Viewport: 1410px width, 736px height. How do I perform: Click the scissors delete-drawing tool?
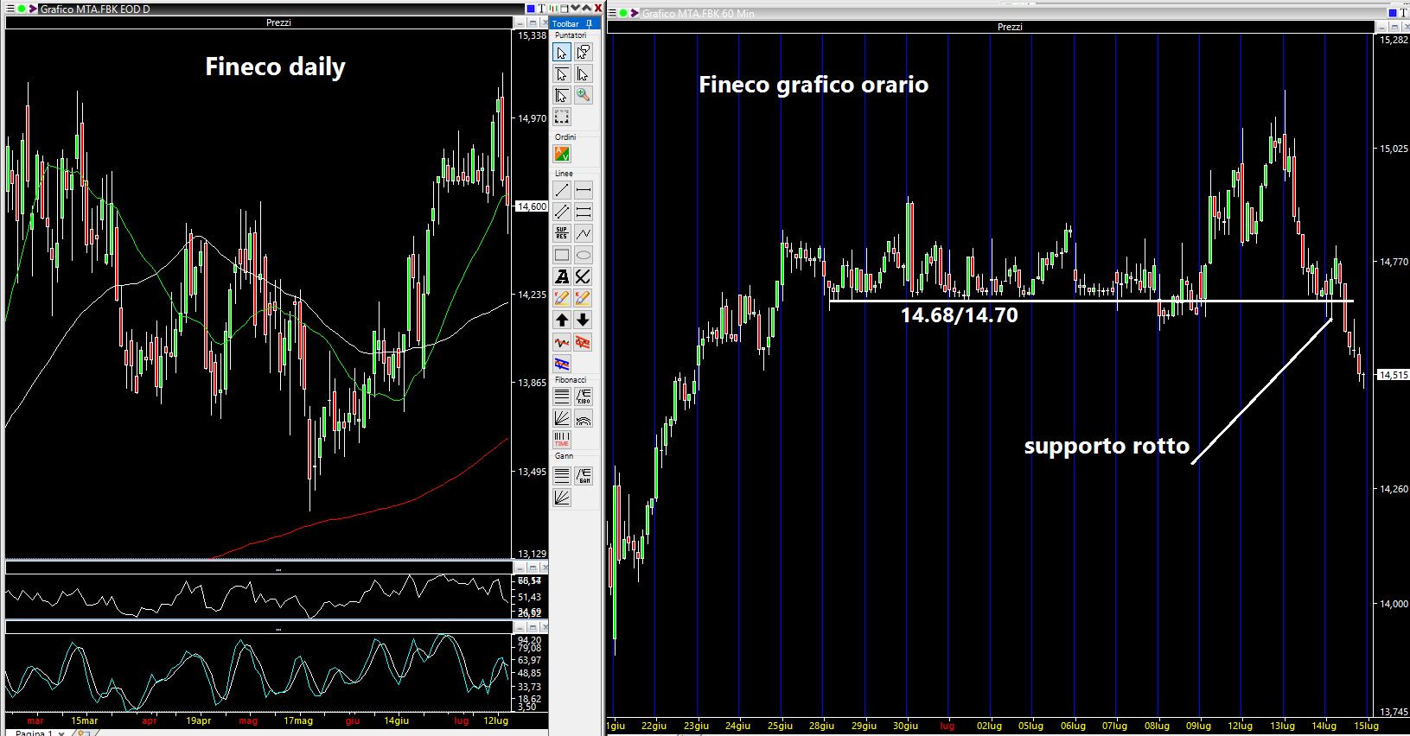click(x=584, y=276)
